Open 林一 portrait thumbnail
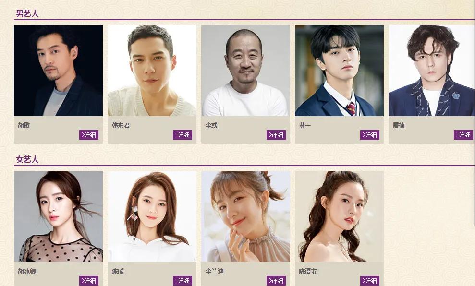Image resolution: width=475 pixels, height=286 pixels. (339, 71)
